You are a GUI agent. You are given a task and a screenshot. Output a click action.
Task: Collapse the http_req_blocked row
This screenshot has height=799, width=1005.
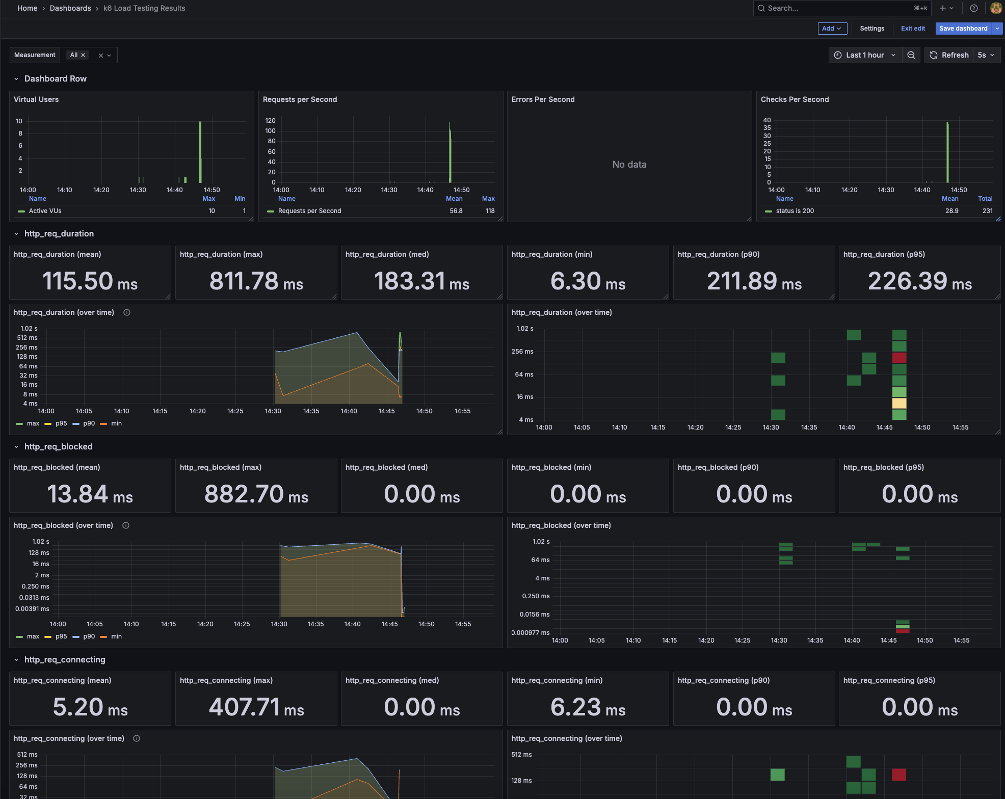(16, 447)
